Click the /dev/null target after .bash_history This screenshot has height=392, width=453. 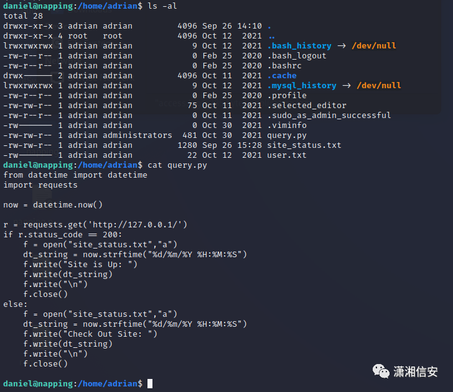tap(374, 46)
